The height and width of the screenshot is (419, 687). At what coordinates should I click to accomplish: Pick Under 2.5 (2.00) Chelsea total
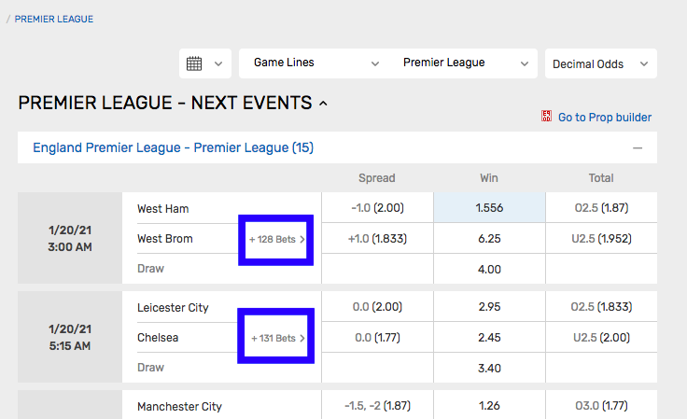601,338
